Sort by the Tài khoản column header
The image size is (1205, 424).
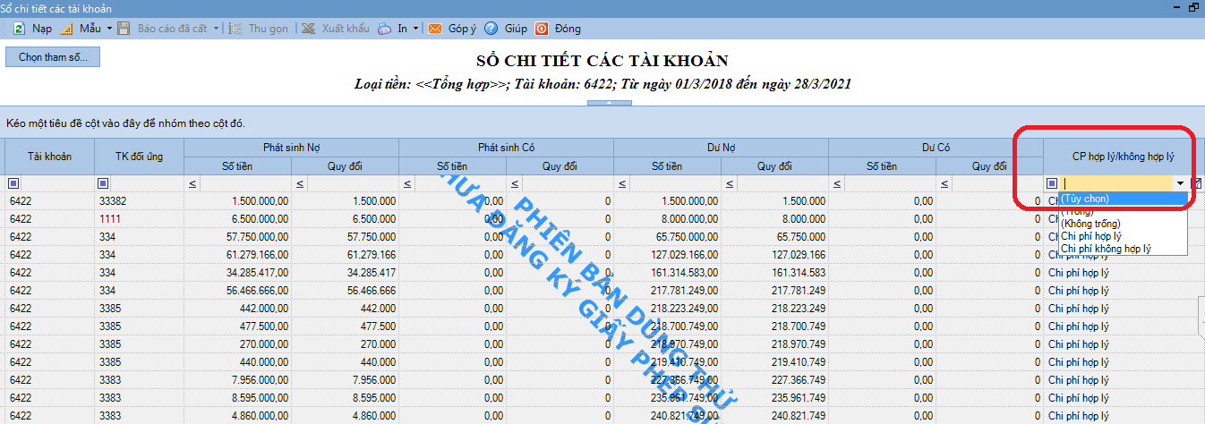pos(48,157)
